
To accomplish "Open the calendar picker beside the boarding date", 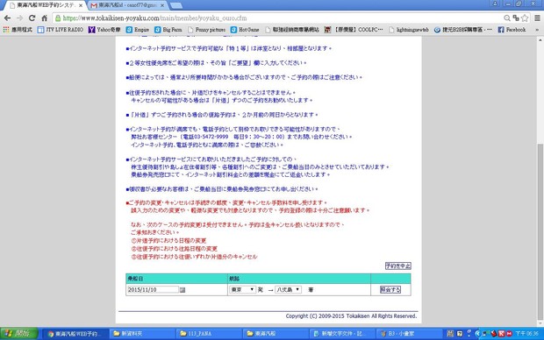I will 183,290.
